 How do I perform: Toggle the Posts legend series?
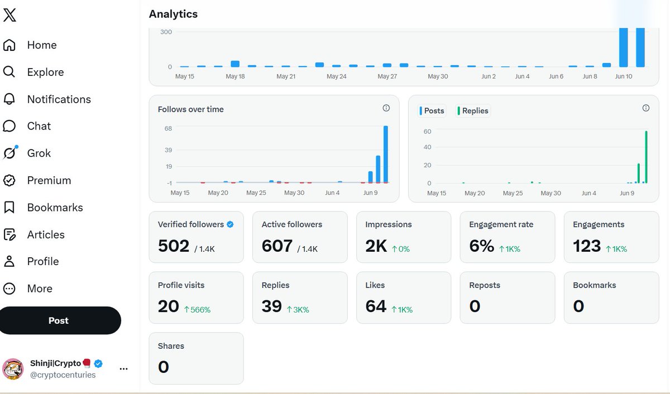(432, 110)
